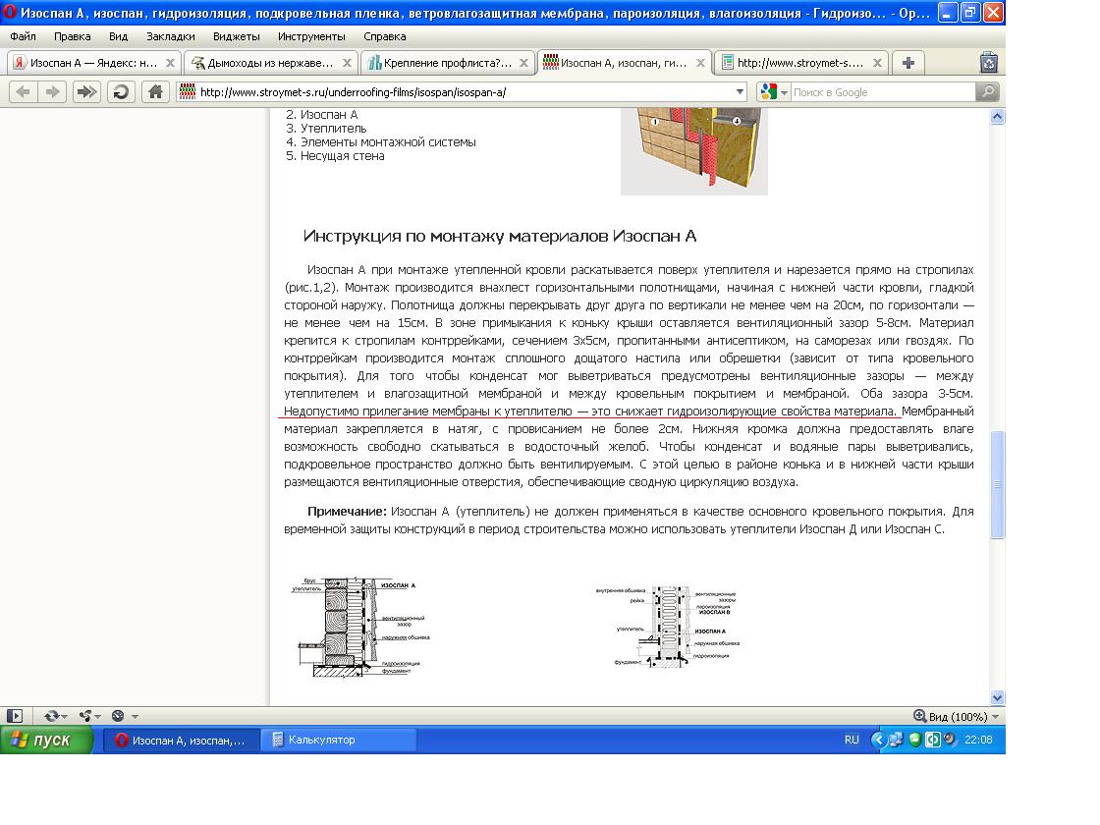Open the Правка menu

point(73,36)
